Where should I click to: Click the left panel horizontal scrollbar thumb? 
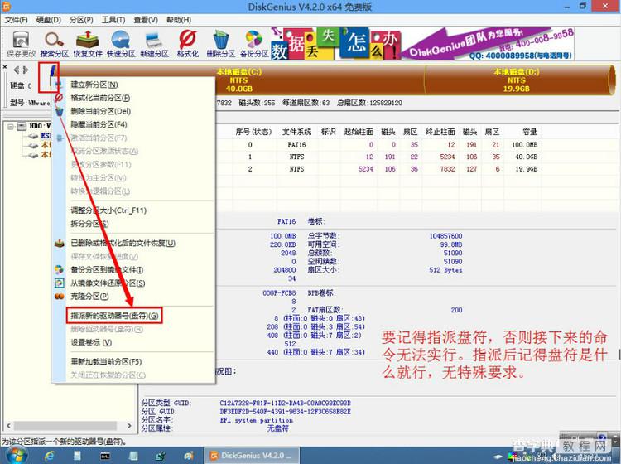click(65, 426)
